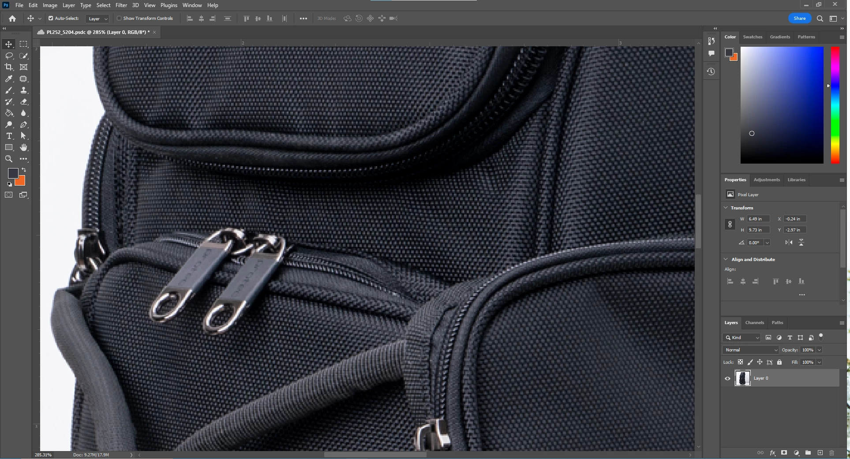Image resolution: width=850 pixels, height=459 pixels.
Task: Open workspace switcher dropdown
Action: [835, 19]
